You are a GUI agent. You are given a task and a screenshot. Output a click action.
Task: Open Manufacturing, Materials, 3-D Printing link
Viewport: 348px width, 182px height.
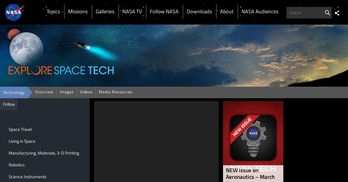(x=44, y=153)
